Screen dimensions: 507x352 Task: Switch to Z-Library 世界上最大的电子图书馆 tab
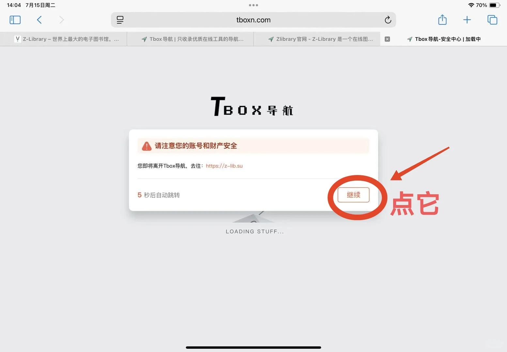click(x=63, y=39)
